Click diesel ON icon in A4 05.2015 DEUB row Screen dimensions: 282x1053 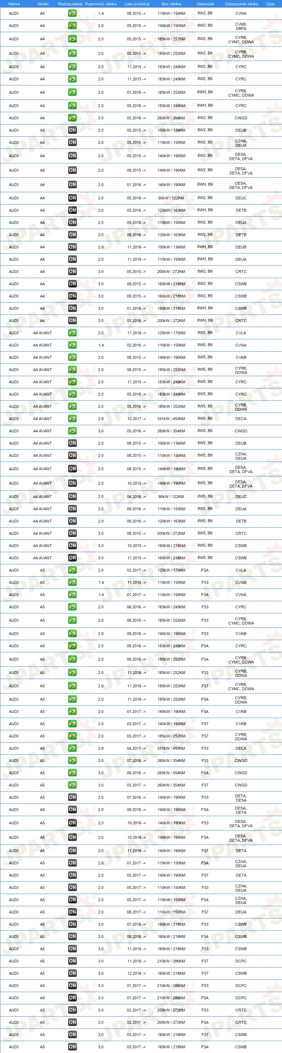72,130
